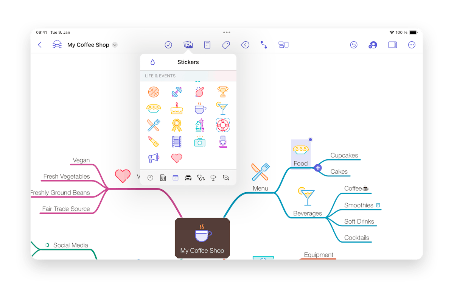The width and height of the screenshot is (454, 288).
Task: Select the fold branch tool
Action: pyautogui.click(x=245, y=45)
